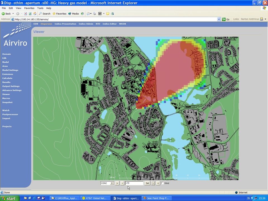The image size is (268, 201).
Task: Switch to the RTD tab
Action: (x=98, y=24)
